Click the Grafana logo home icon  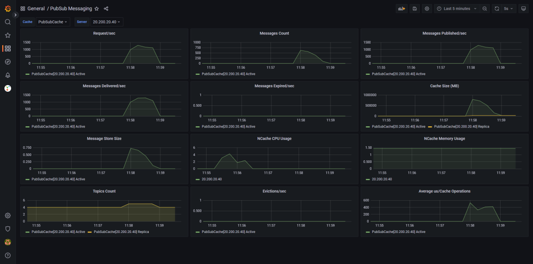pyautogui.click(x=8, y=8)
